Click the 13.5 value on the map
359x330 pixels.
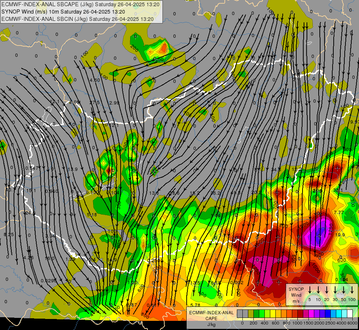(195, 283)
